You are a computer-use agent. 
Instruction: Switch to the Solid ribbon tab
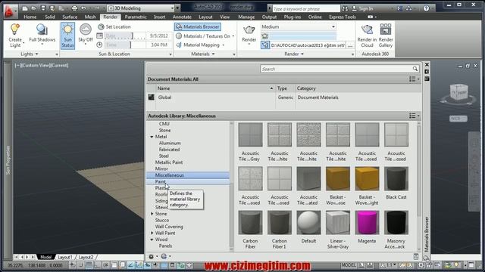[50, 17]
